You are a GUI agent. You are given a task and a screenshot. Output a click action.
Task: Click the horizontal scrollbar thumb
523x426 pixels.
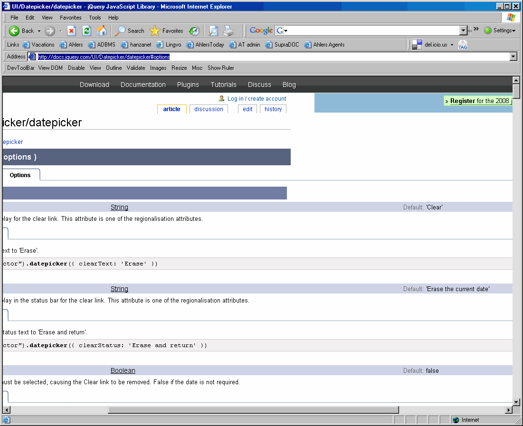click(x=253, y=410)
